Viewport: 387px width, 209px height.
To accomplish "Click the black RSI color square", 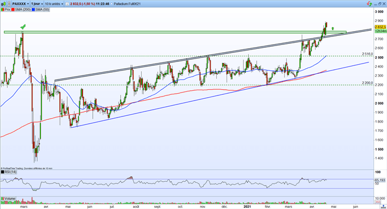I will click(2, 172).
